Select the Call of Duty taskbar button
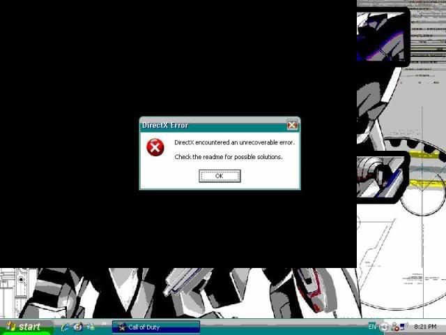446x335 pixels. click(156, 327)
